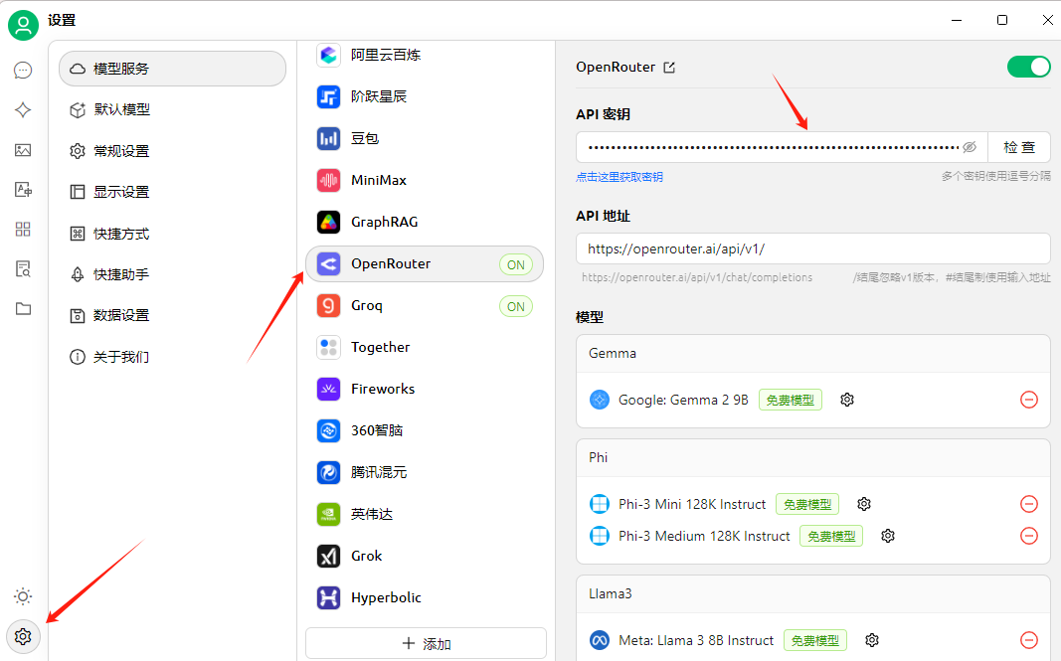This screenshot has height=661, width=1061.
Task: Select the 阿里云百炼 provider
Action: (425, 55)
